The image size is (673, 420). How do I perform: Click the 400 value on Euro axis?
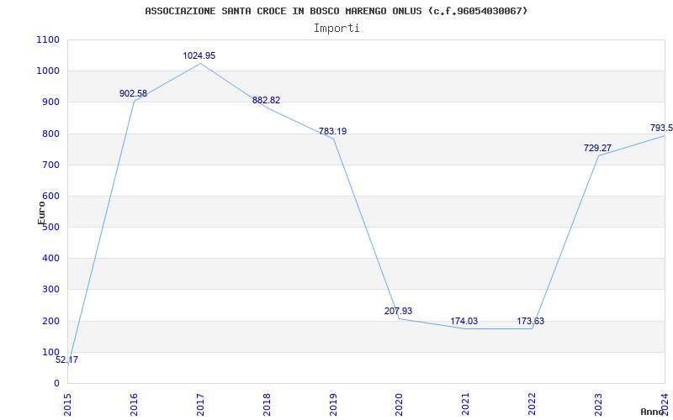tap(51, 259)
